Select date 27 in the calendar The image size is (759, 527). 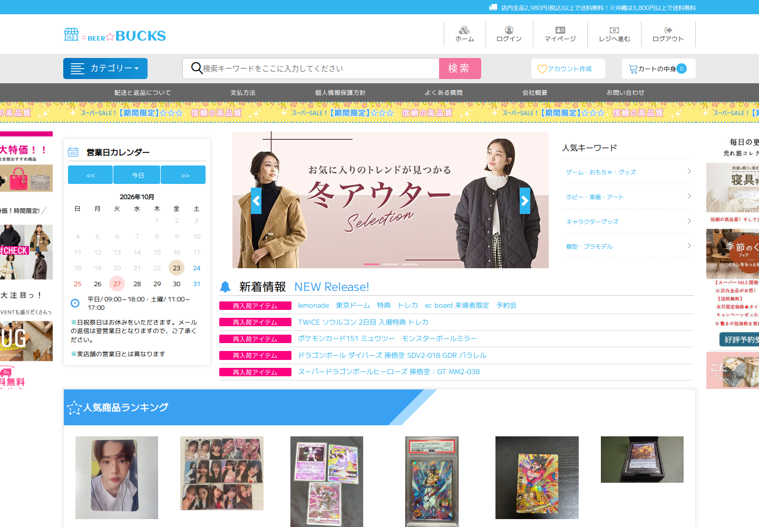pyautogui.click(x=117, y=284)
